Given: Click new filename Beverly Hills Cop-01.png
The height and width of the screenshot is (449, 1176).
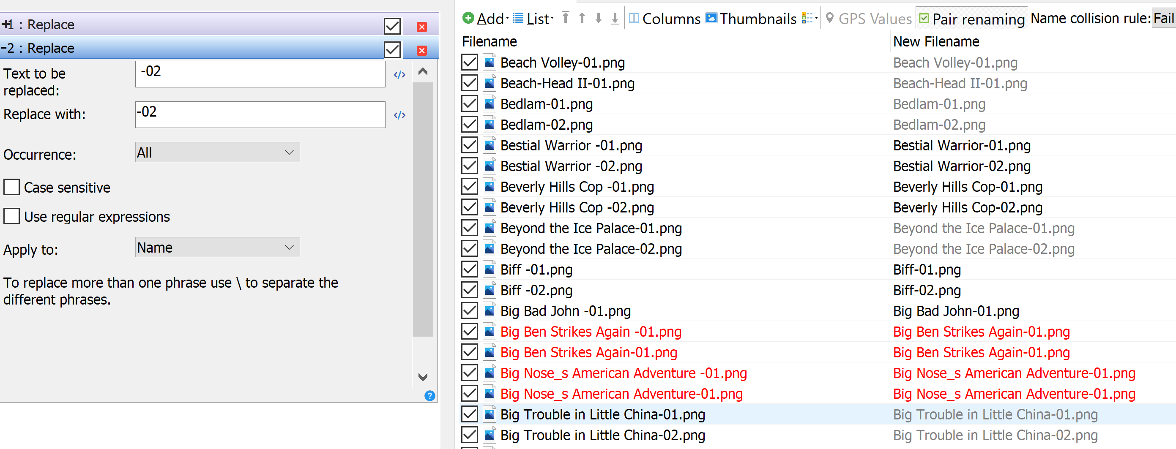Looking at the screenshot, I should (x=967, y=187).
